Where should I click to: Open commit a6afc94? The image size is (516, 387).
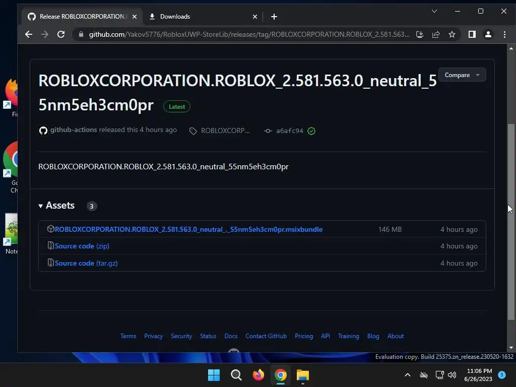290,131
